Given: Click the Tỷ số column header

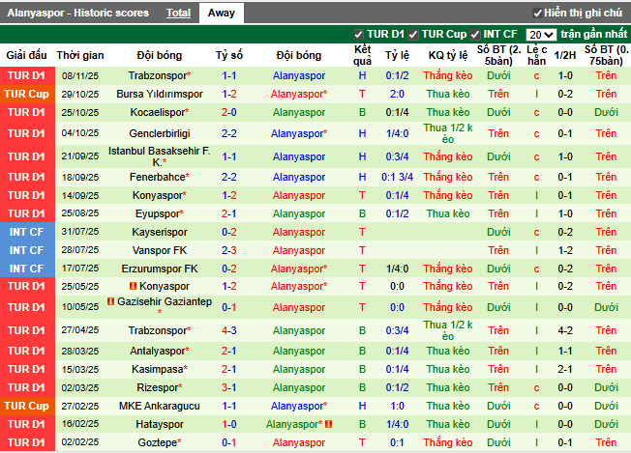Looking at the screenshot, I should click(229, 55).
